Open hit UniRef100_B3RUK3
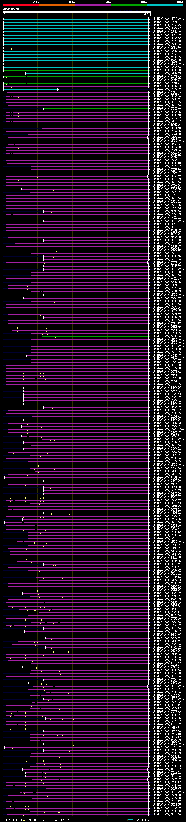 click(x=167, y=92)
